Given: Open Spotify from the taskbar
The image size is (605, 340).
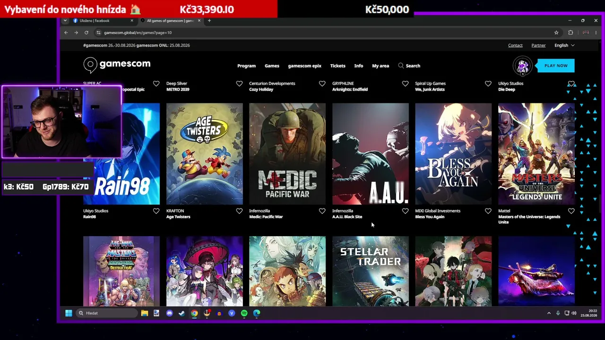Looking at the screenshot, I should click(244, 313).
